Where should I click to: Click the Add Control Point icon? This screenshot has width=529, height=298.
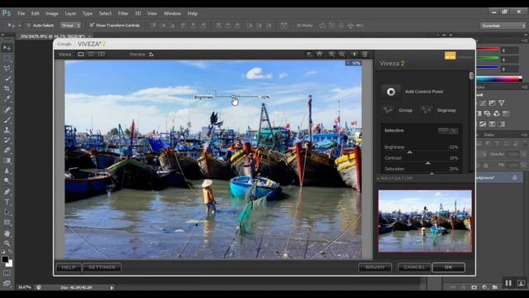click(x=391, y=92)
